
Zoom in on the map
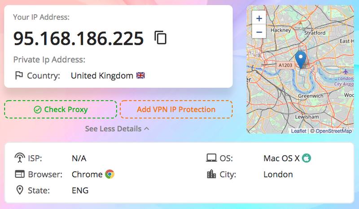pos(259,18)
